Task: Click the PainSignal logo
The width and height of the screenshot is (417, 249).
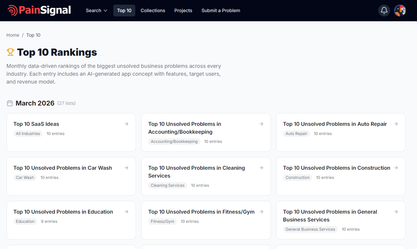Action: [39, 10]
